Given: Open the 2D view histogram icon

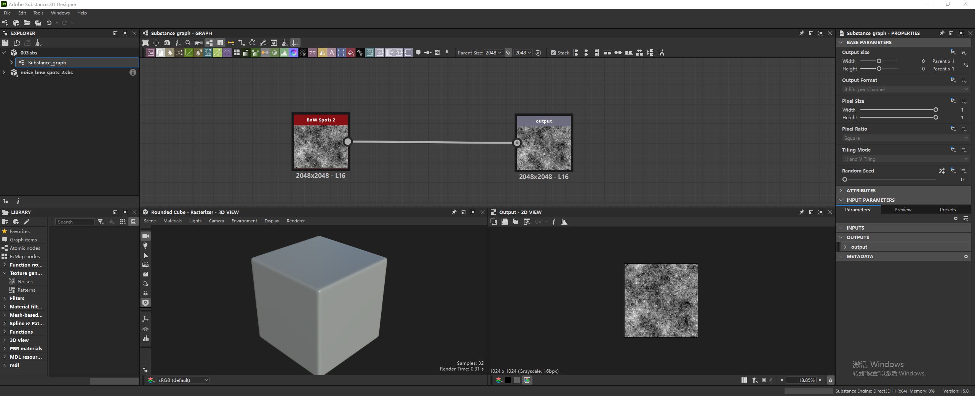Looking at the screenshot, I should 564,222.
